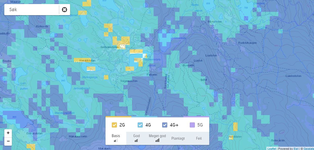Click the Søk search field

32,10
